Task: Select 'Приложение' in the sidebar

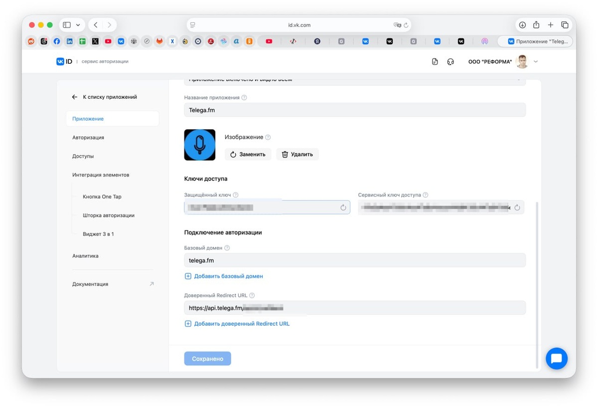Action: pyautogui.click(x=112, y=119)
